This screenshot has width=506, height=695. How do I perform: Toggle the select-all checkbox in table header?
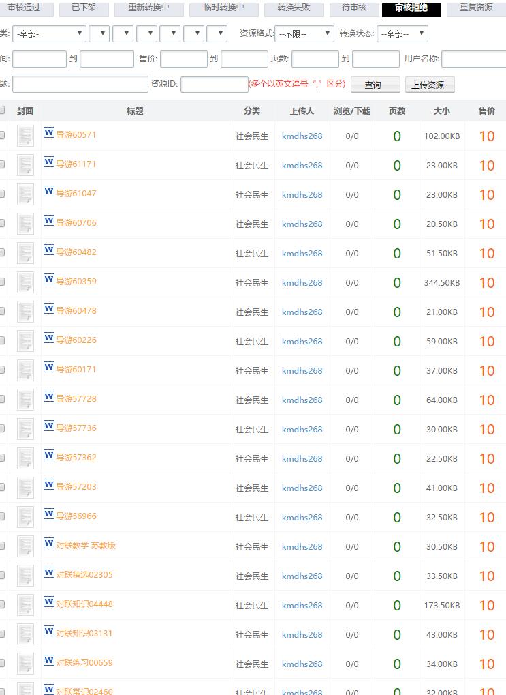pyautogui.click(x=2, y=110)
